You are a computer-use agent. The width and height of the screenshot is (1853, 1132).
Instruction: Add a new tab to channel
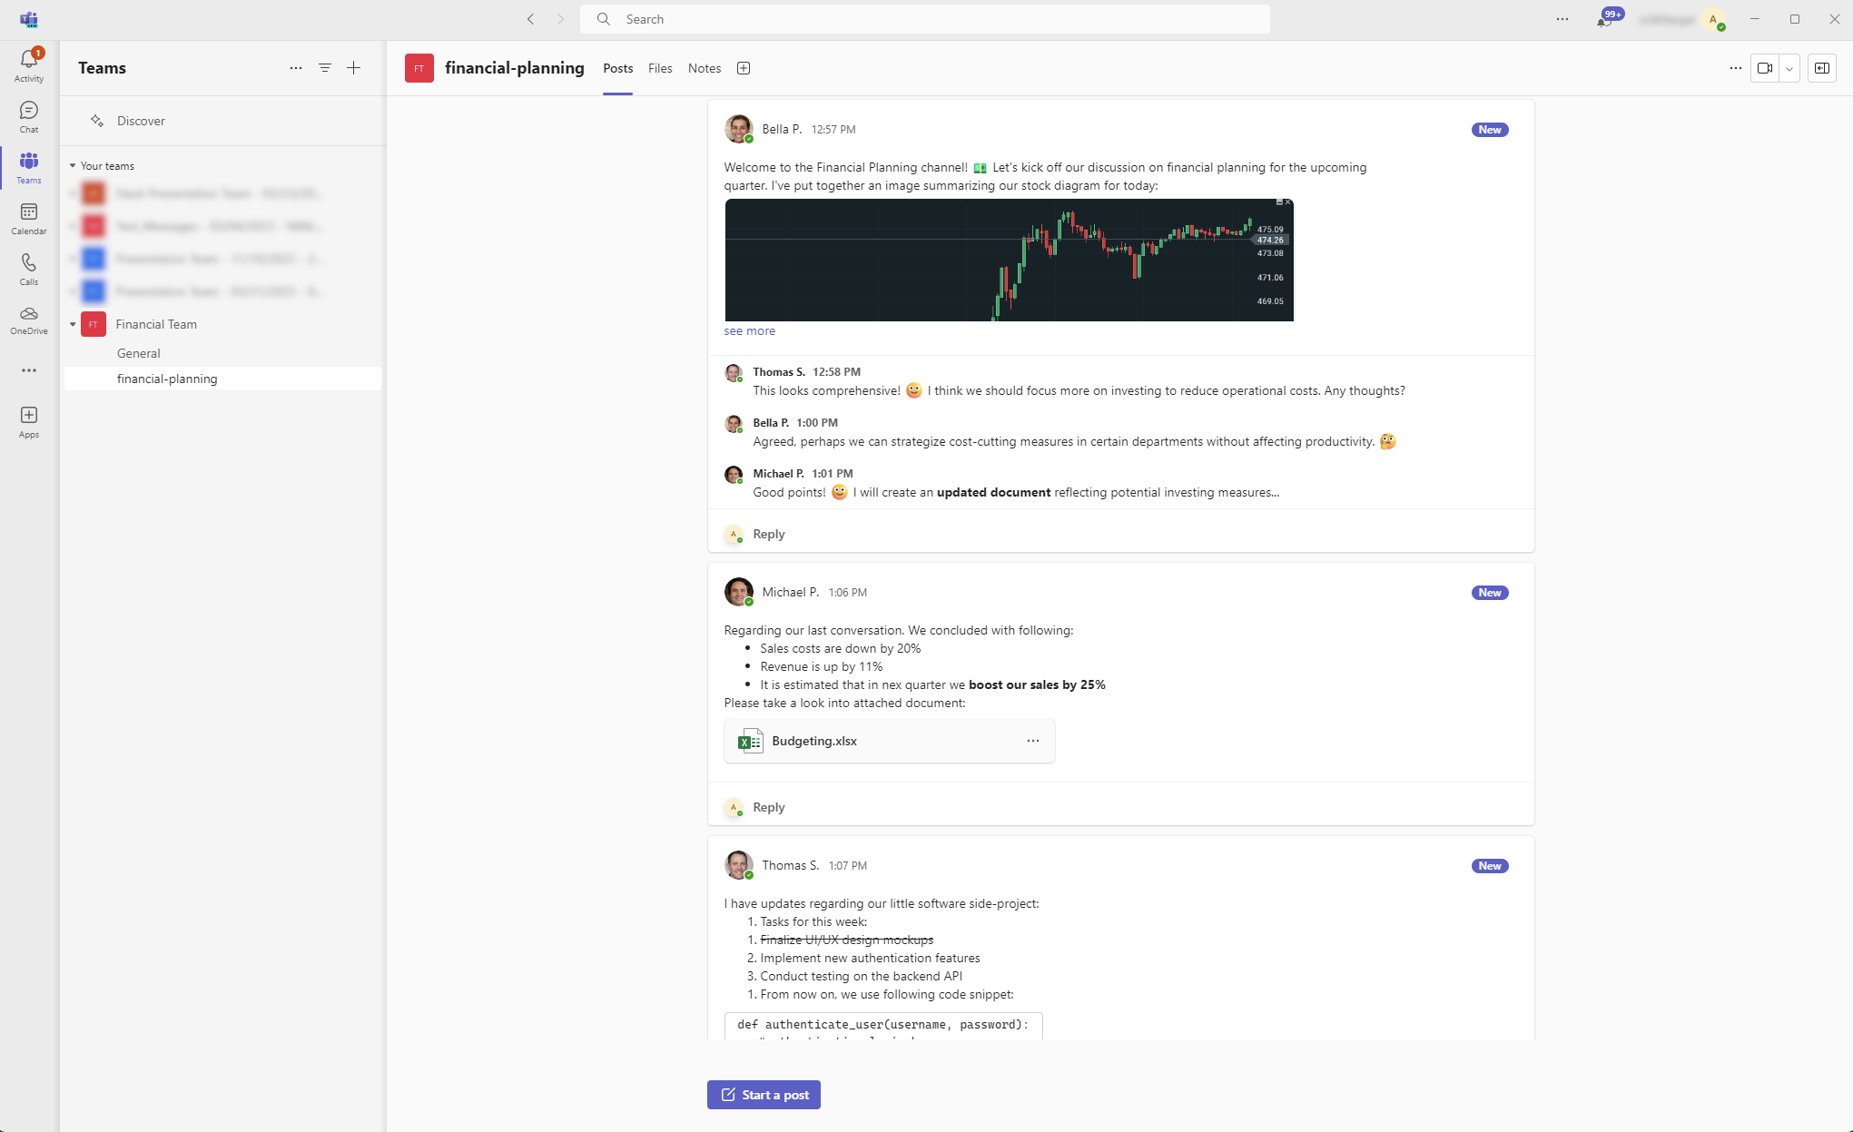[x=744, y=68]
